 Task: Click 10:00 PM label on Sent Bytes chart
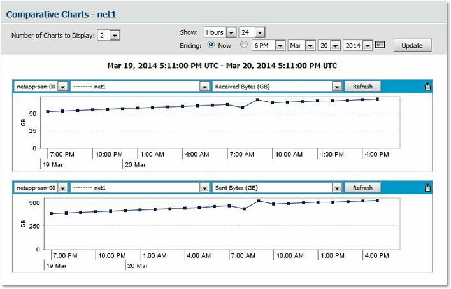112,255
